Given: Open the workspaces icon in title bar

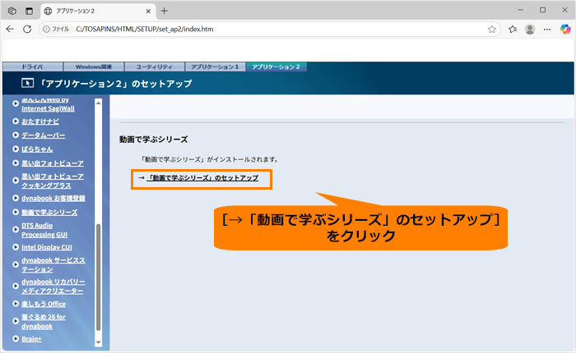Looking at the screenshot, I should click(x=12, y=11).
